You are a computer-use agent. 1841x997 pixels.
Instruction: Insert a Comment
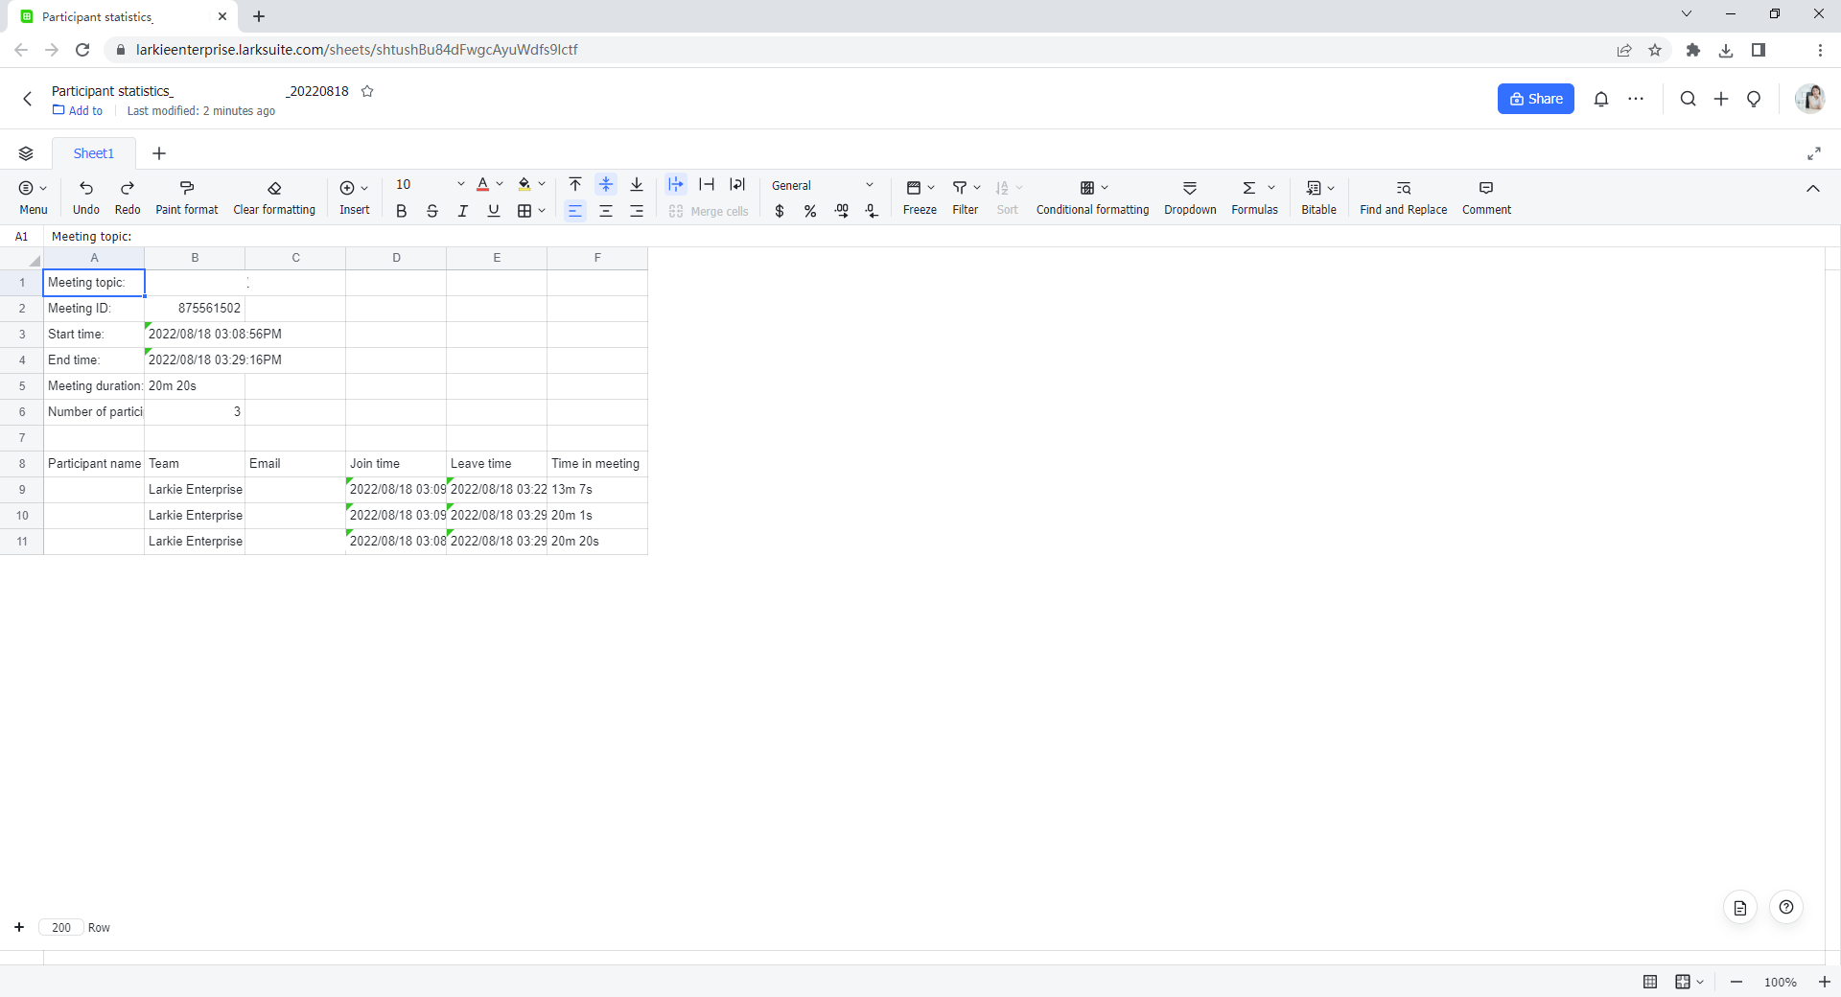click(x=1485, y=197)
